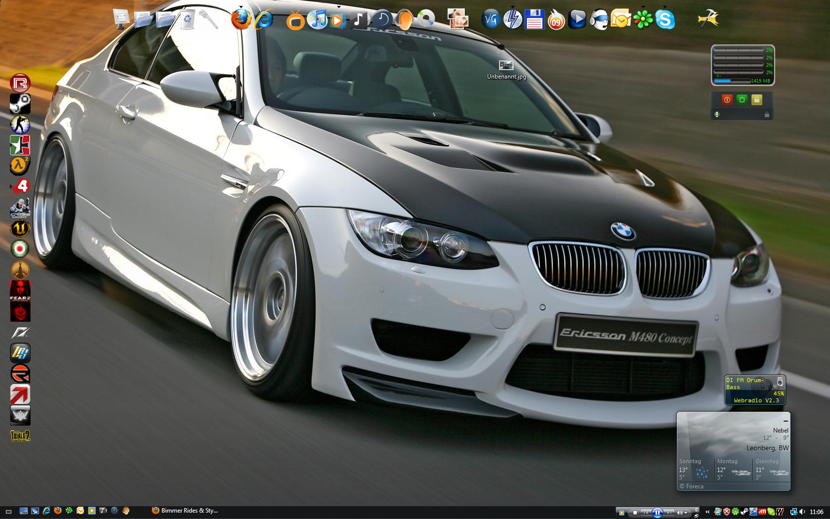Expand hidden system tray icons
Screen dimensions: 830x519
tap(707, 512)
